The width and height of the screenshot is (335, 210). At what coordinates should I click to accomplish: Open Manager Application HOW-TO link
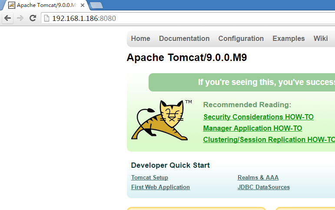[x=252, y=129]
